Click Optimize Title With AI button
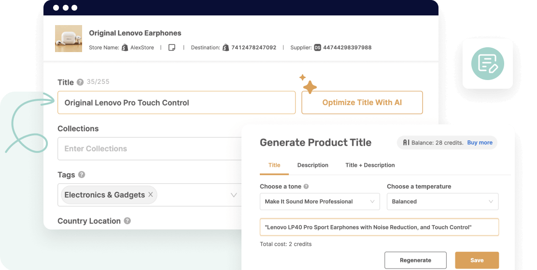The height and width of the screenshot is (270, 537). [362, 103]
